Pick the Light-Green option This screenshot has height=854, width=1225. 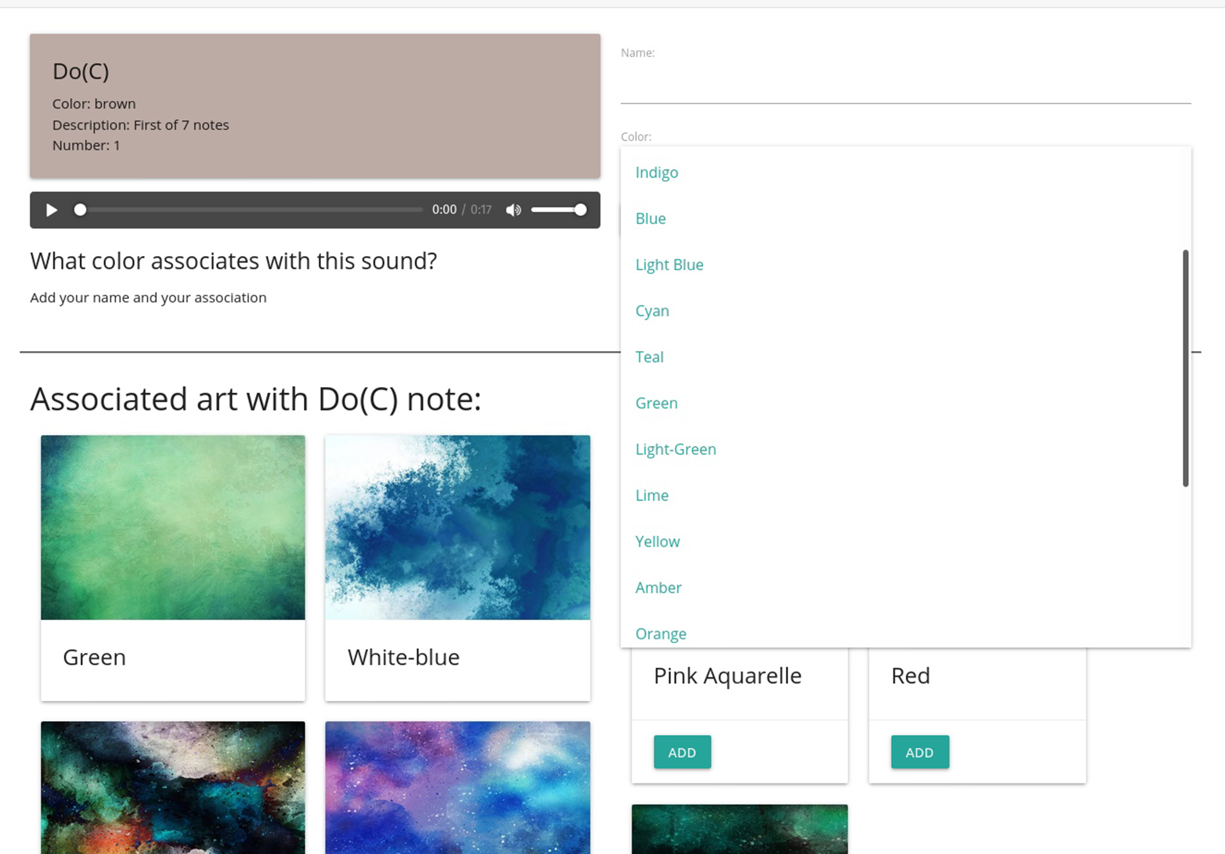905,450
